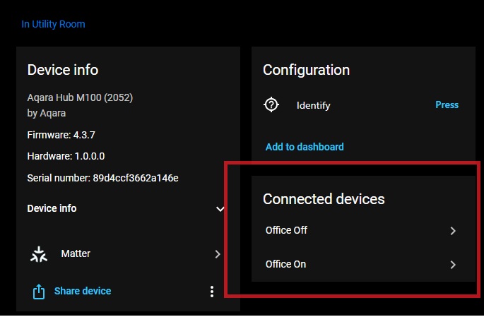Image resolution: width=484 pixels, height=317 pixels.
Task: Click the Share device link
Action: pos(83,291)
